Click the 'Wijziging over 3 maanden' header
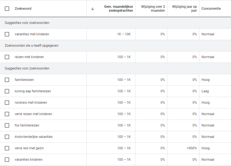 click(x=153, y=9)
